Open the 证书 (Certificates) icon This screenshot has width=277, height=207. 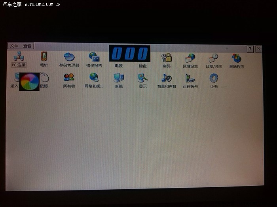(x=214, y=78)
